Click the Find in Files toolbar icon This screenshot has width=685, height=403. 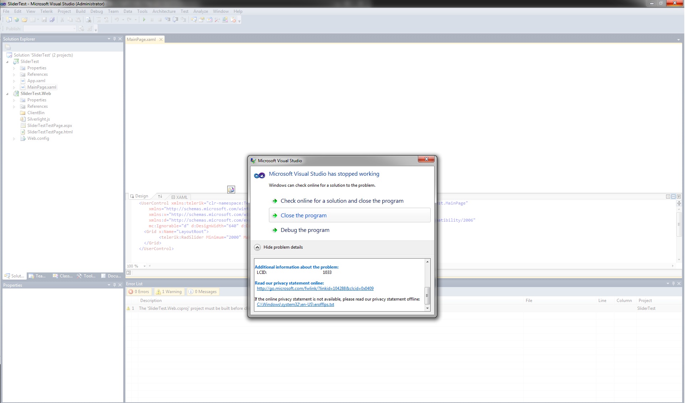click(x=88, y=20)
